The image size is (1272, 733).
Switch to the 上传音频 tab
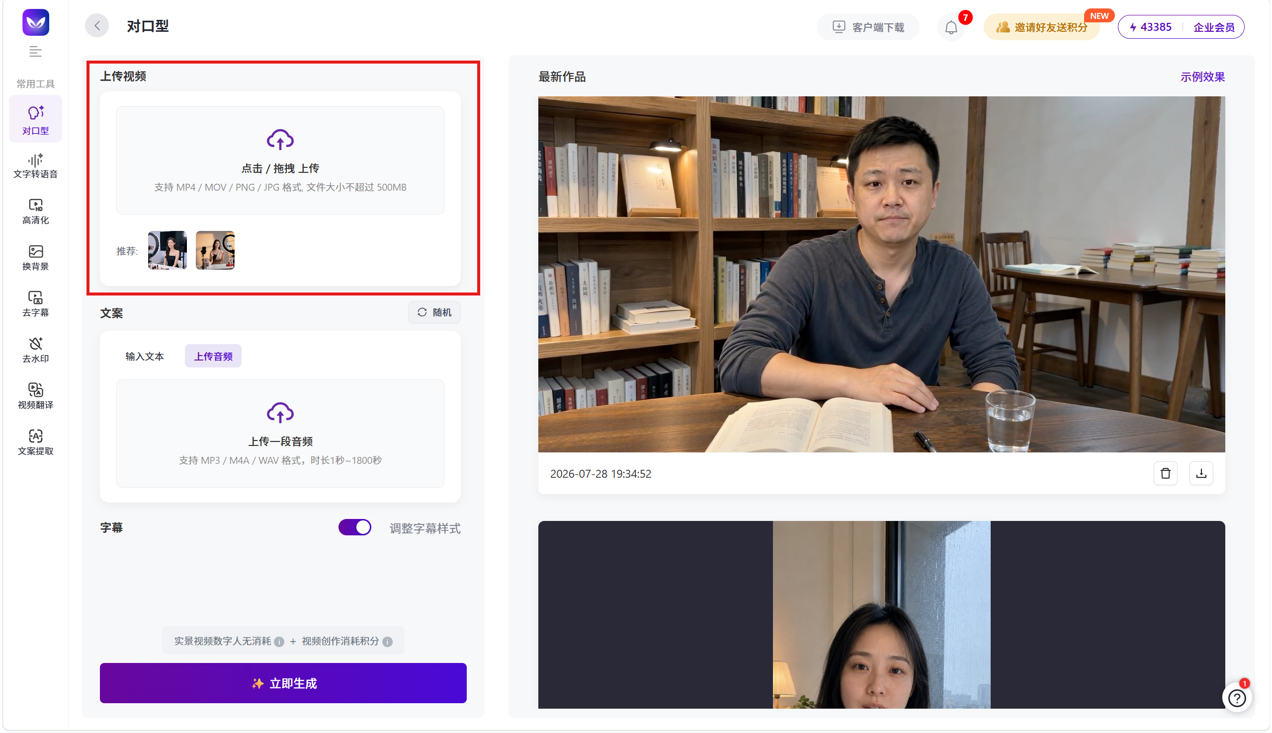pyautogui.click(x=213, y=357)
